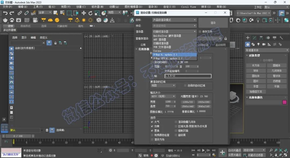
Task: Create a Teapot (茶壶) primitive
Action: pyautogui.click(x=256, y=87)
